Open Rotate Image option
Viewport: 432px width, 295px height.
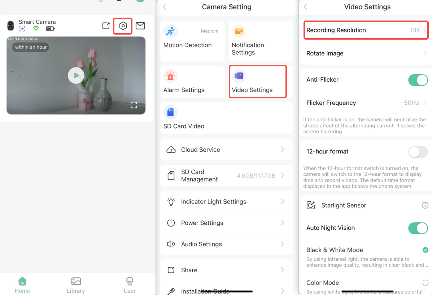click(x=366, y=53)
